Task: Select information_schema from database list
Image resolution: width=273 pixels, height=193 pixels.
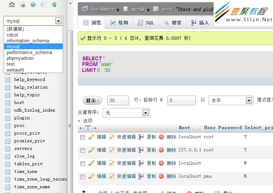Action: [33, 40]
